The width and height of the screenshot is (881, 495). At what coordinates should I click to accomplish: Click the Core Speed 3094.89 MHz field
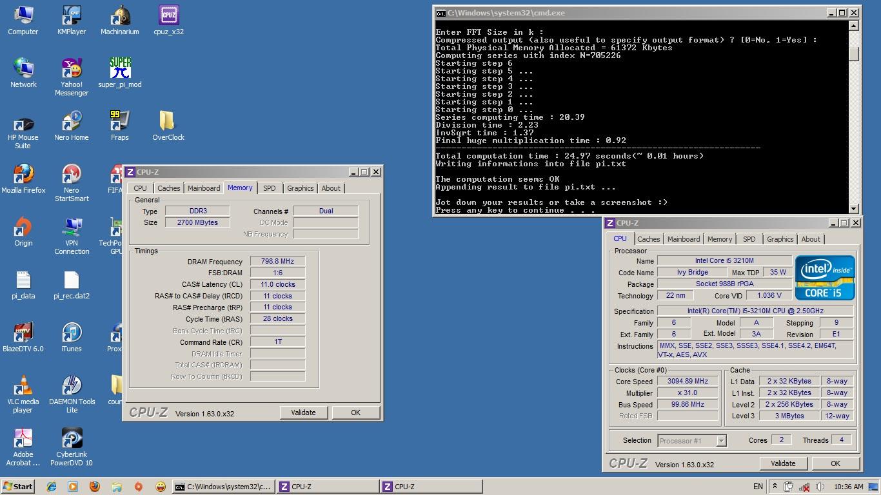688,382
